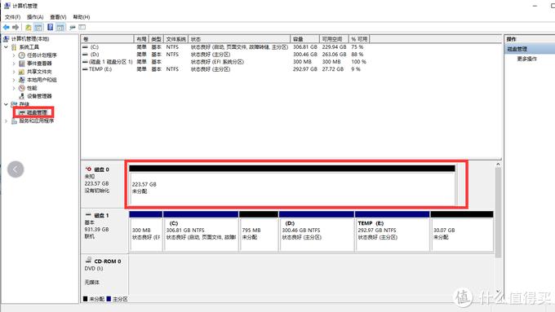Click the 磁盘 1 disk label panel
The image size is (555, 312).
104,231
